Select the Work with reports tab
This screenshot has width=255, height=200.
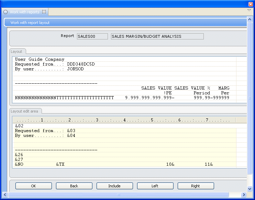(x=24, y=12)
